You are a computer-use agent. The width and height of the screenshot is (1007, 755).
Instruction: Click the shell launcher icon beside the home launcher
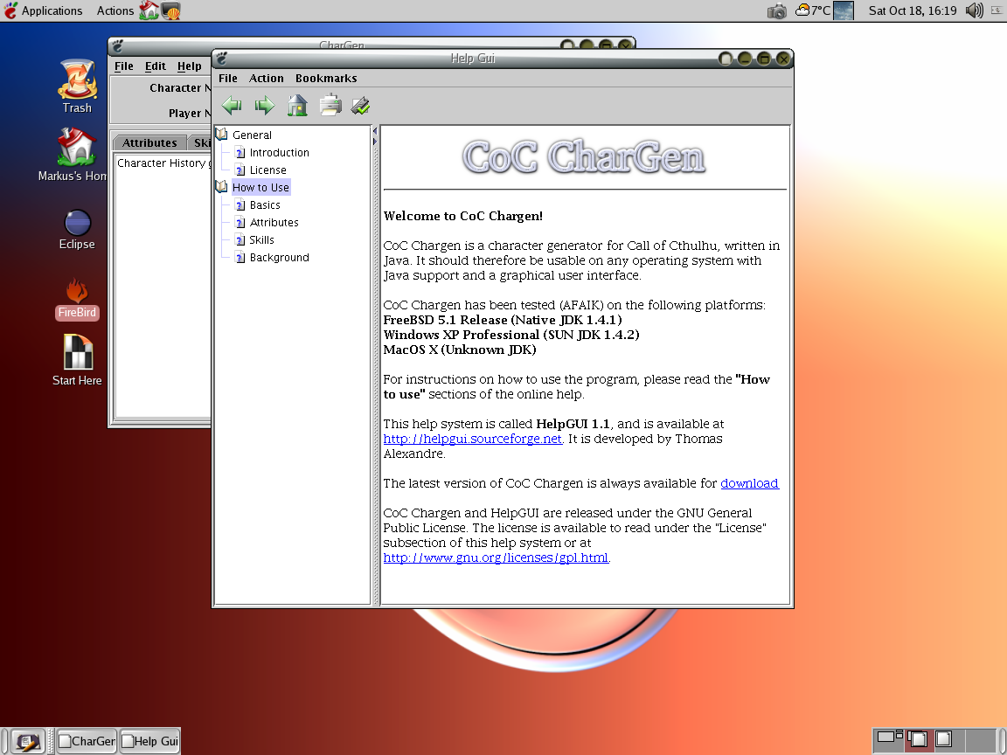coord(170,10)
